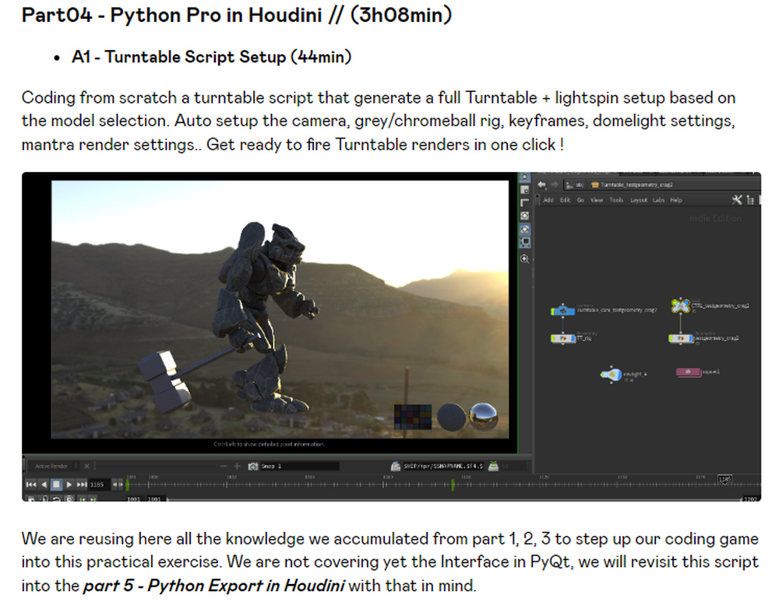Image resolution: width=779 pixels, height=609 pixels.
Task: Click green keyframe marker near frame 1130
Action: click(x=453, y=485)
